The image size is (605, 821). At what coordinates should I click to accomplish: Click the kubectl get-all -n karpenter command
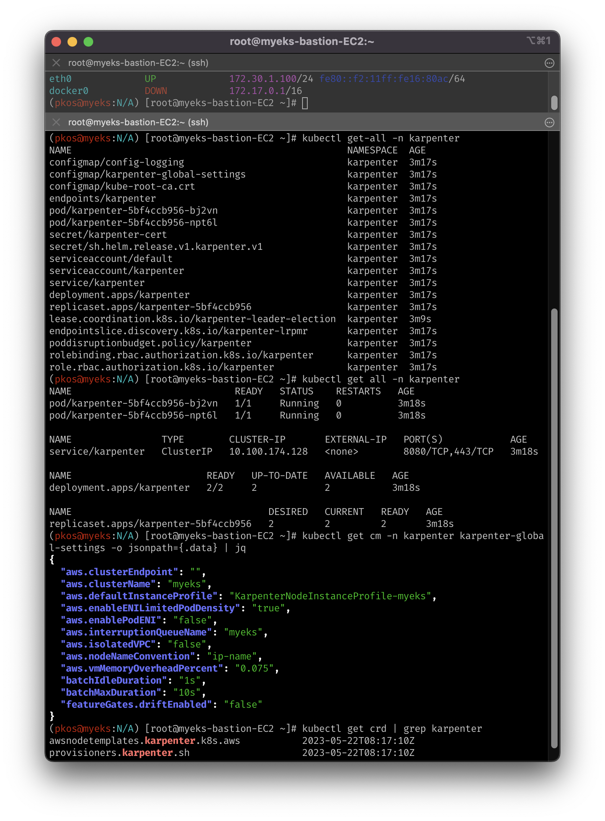(381, 138)
